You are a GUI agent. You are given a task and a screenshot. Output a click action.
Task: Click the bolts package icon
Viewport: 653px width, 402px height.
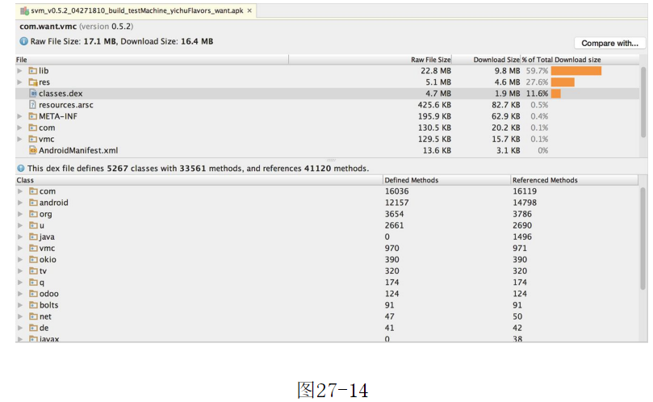[33, 305]
